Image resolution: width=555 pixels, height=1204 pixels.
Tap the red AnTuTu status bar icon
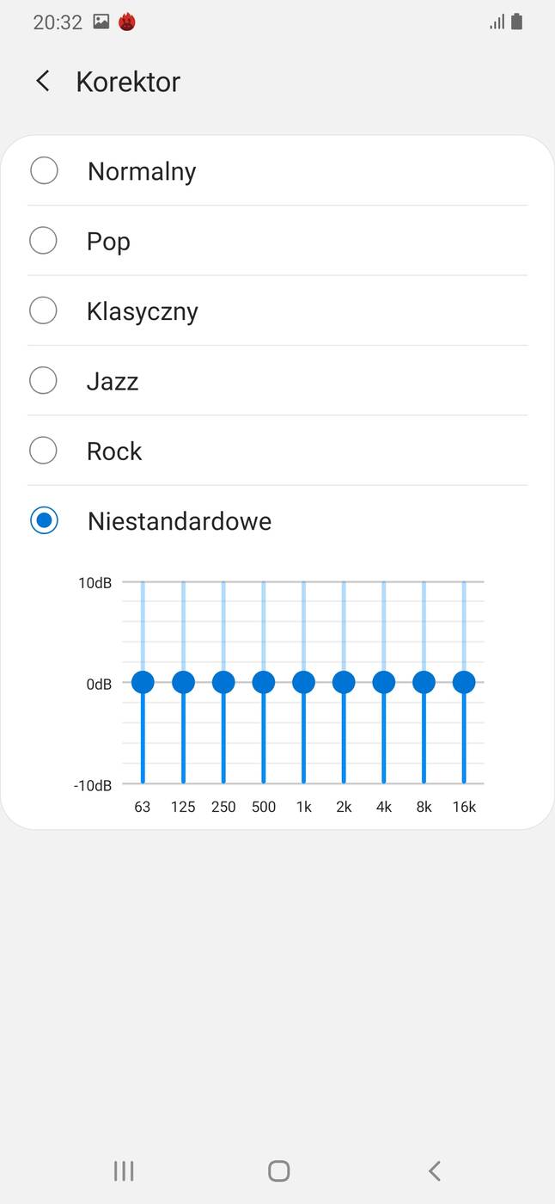[x=127, y=22]
